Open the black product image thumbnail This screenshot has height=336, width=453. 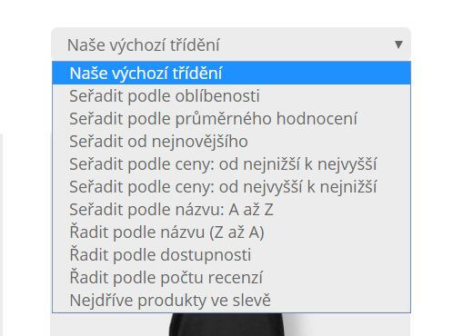pos(226,324)
